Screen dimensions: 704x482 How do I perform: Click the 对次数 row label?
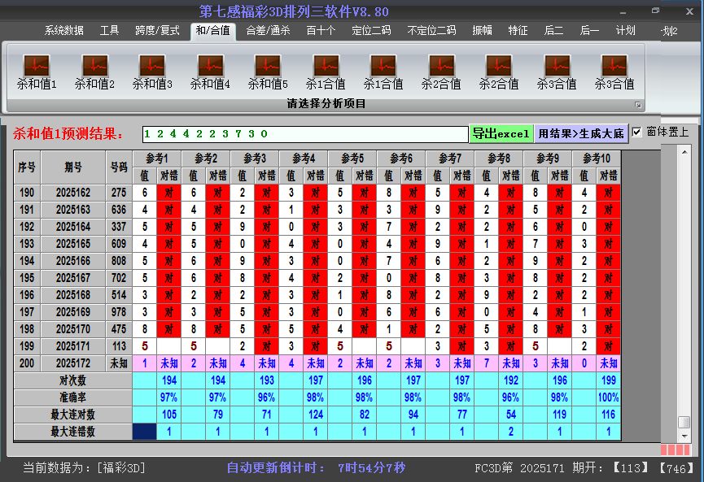72,380
